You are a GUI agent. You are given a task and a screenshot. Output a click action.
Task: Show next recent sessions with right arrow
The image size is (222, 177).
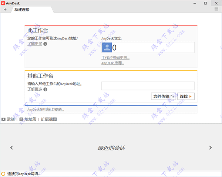coord(211,147)
